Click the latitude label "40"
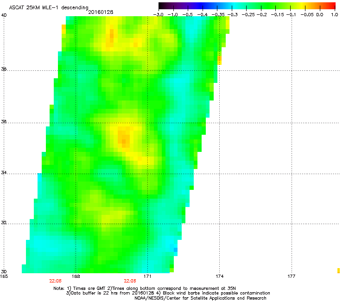Screen dimensions: 343x301 (x=4, y=15)
